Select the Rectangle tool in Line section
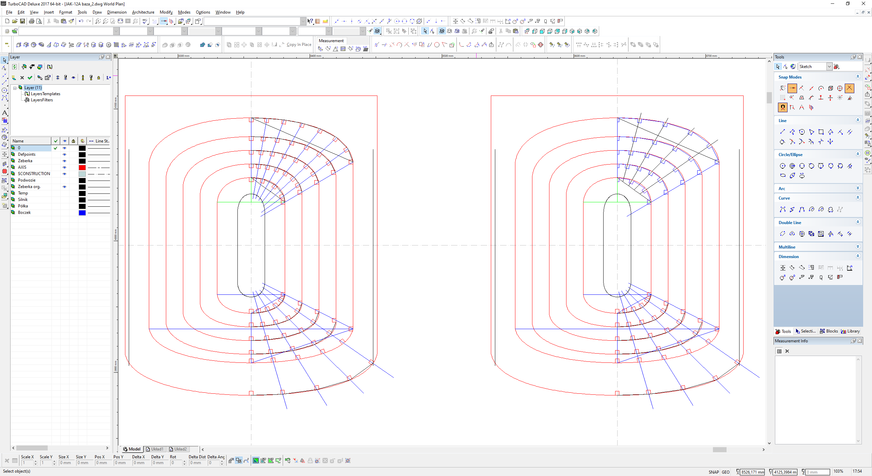Viewport: 872px width, 476px height. pos(821,132)
